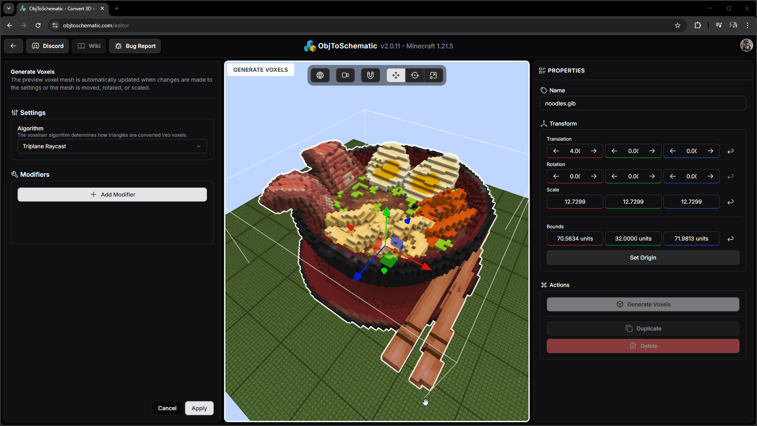Click the Scale Z blue-outlined field
Screen dimensions: 757x426
tap(692, 202)
